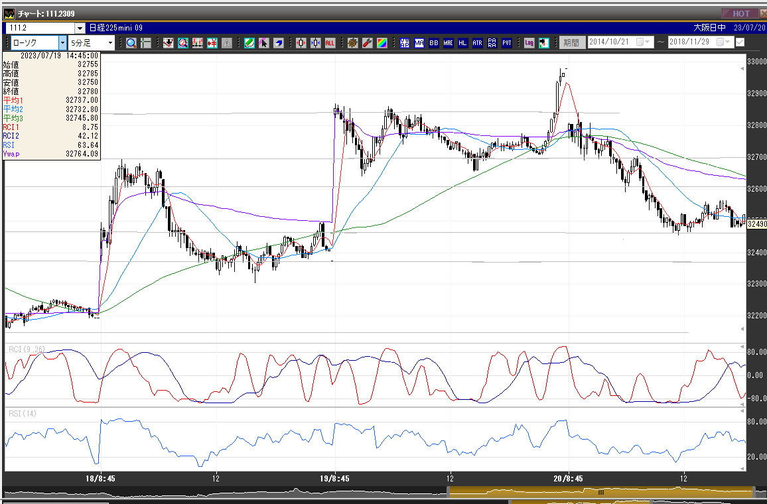The width and height of the screenshot is (767, 504).
Task: Click the yen symbol arrow icon
Action: (x=212, y=43)
